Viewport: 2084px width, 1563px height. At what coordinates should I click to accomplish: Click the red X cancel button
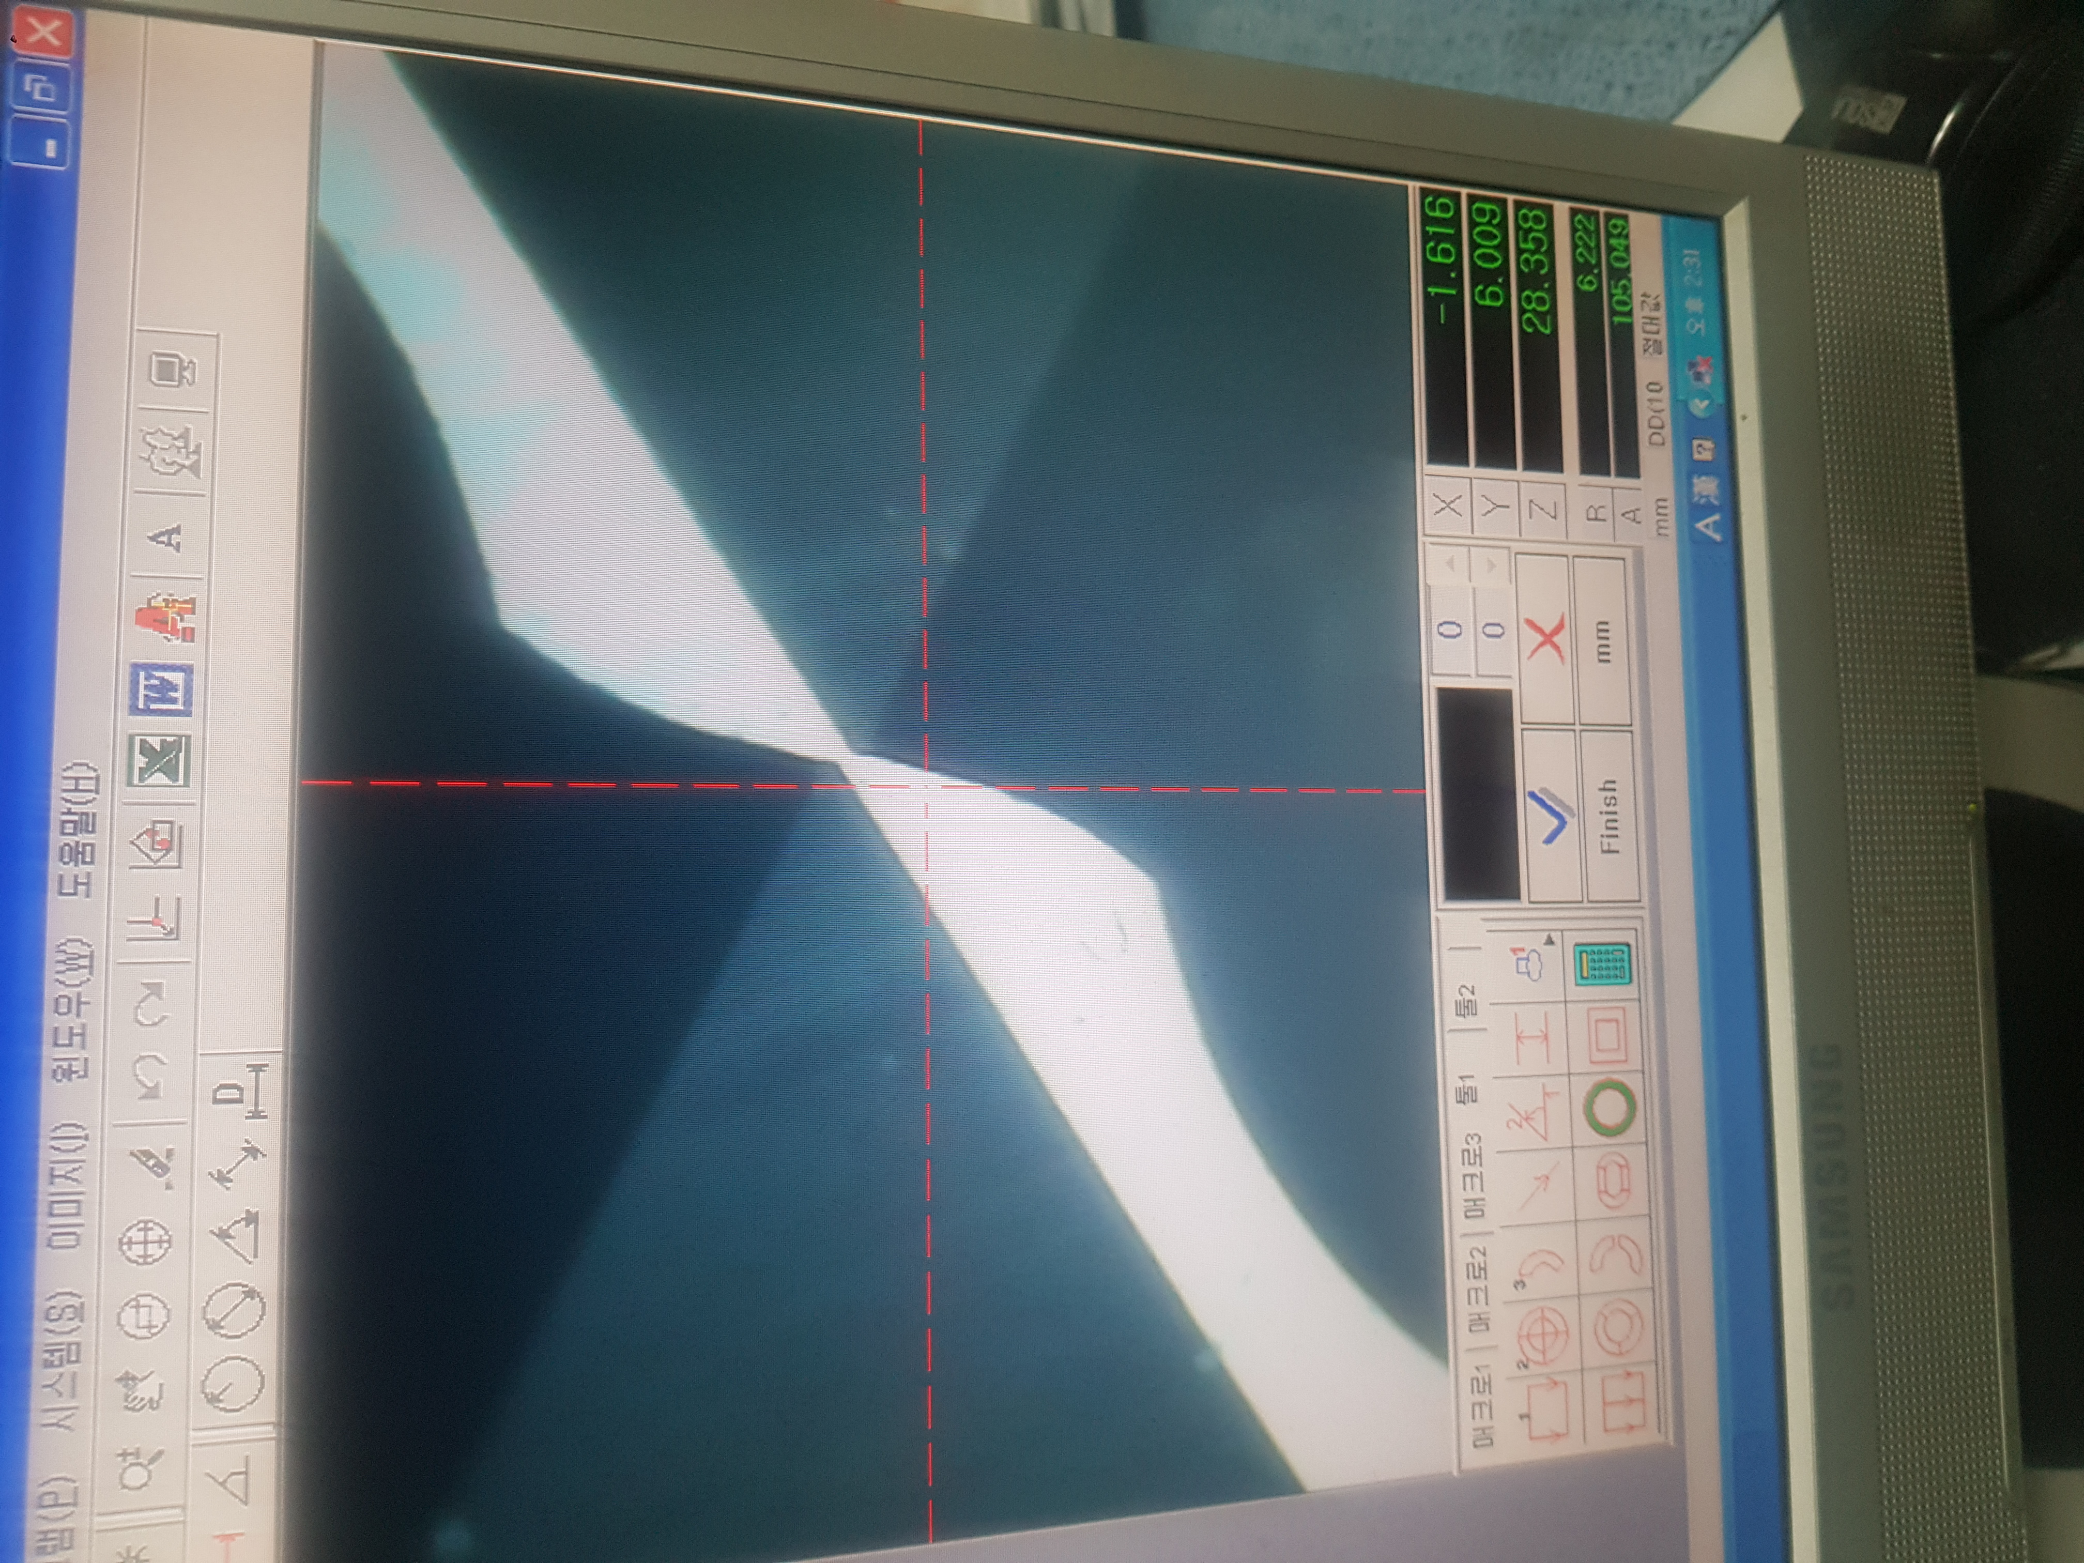point(1545,640)
